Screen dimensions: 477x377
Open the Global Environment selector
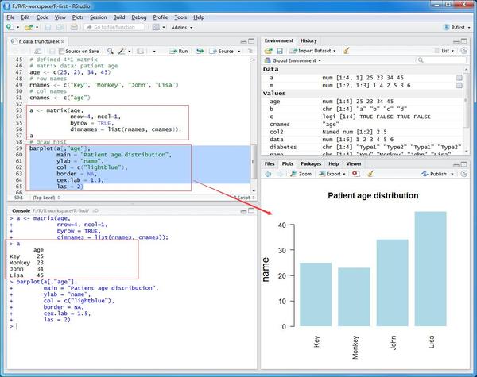(x=293, y=60)
